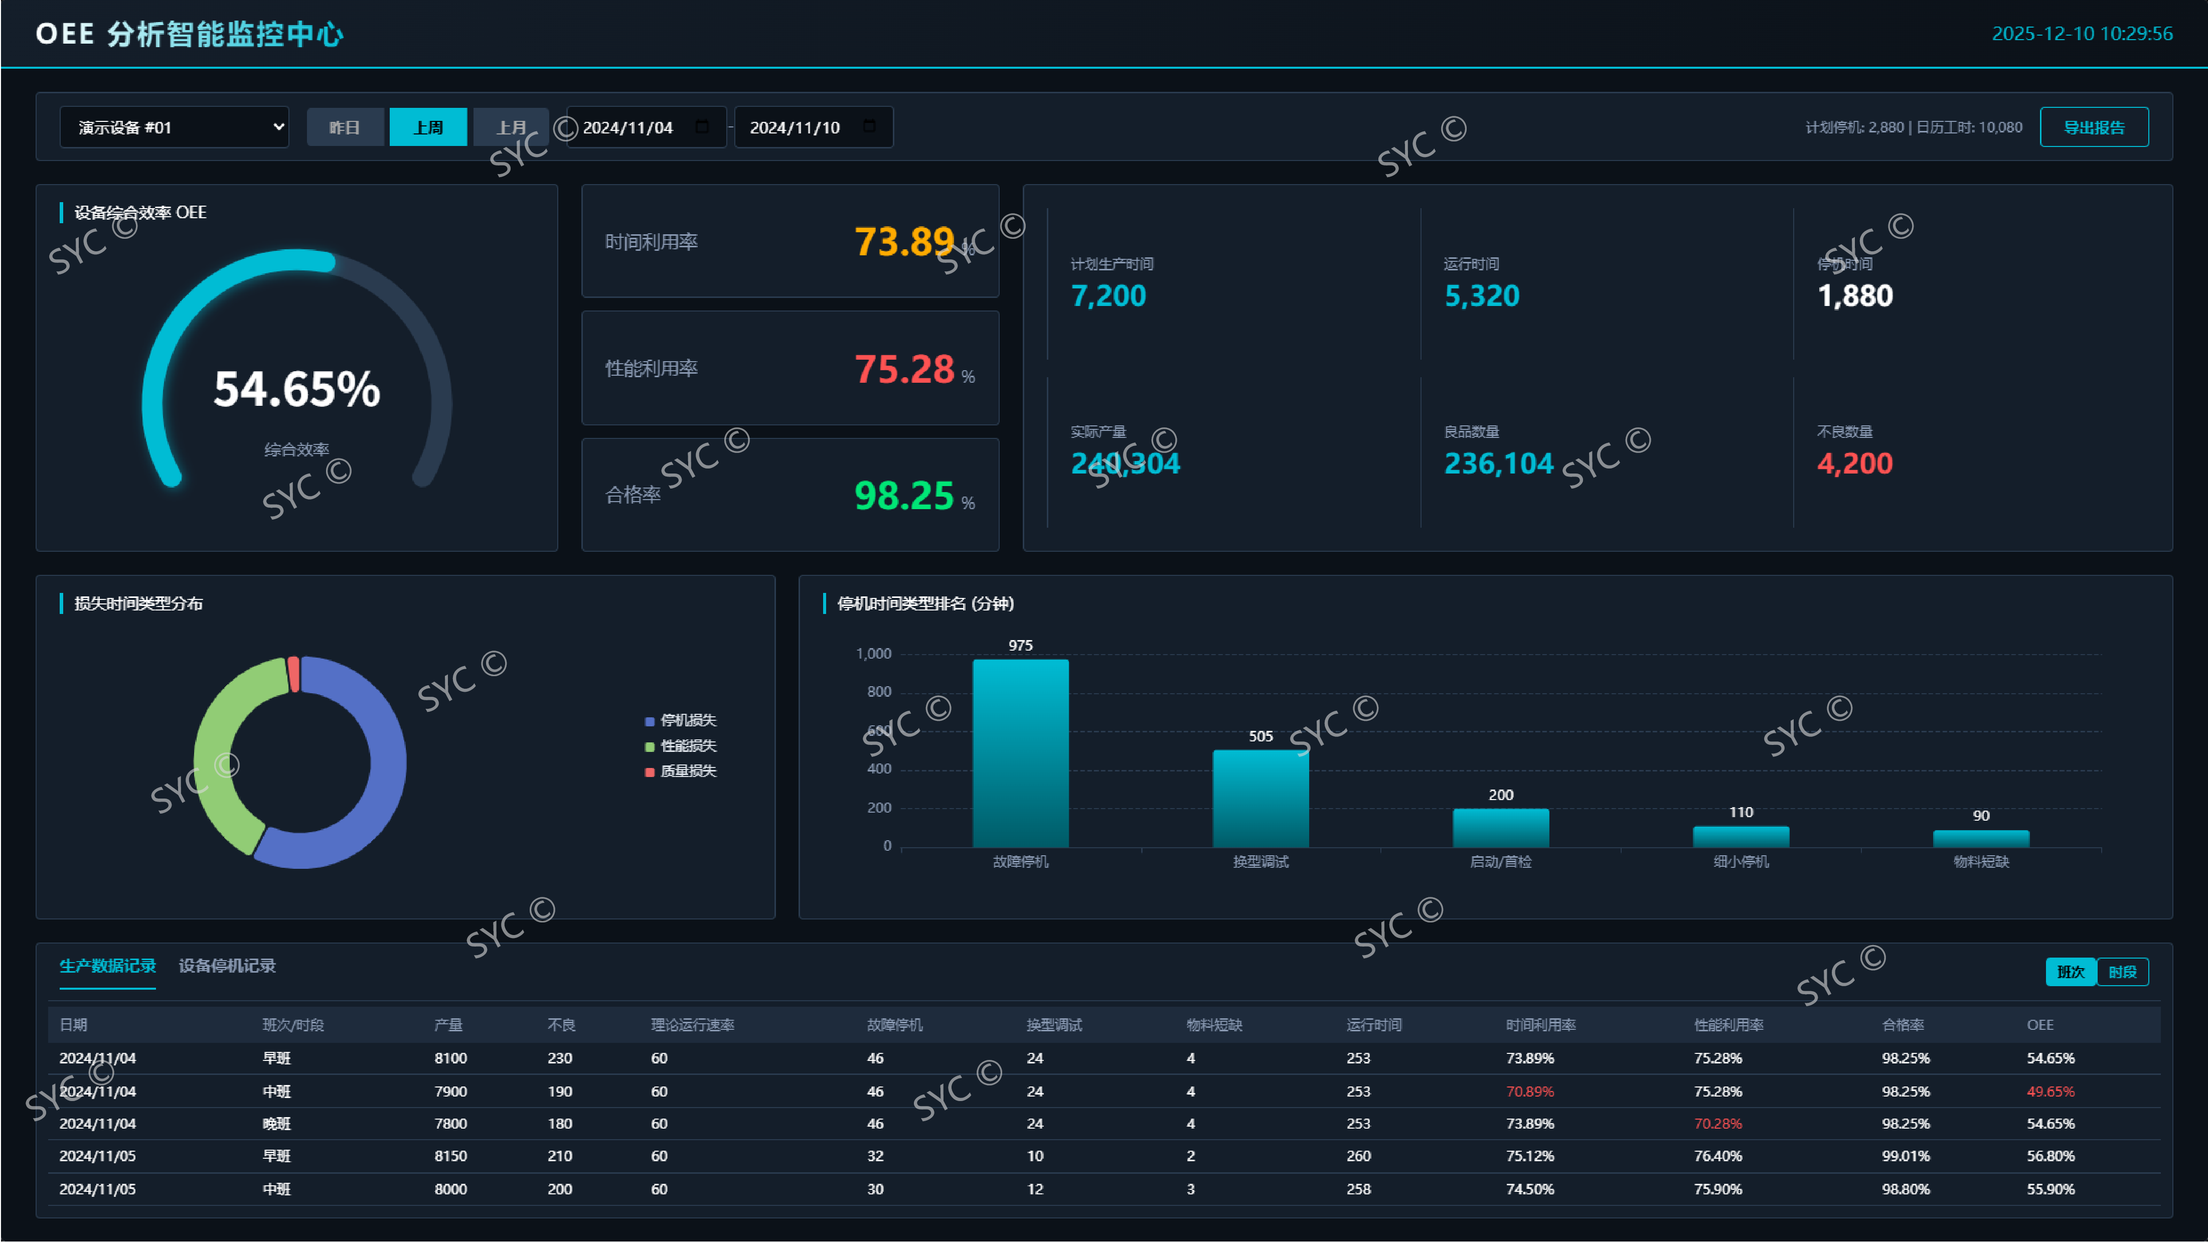Switch to 生产数据记录 tab
Viewport: 2208px width, 1242px height.
pos(107,965)
